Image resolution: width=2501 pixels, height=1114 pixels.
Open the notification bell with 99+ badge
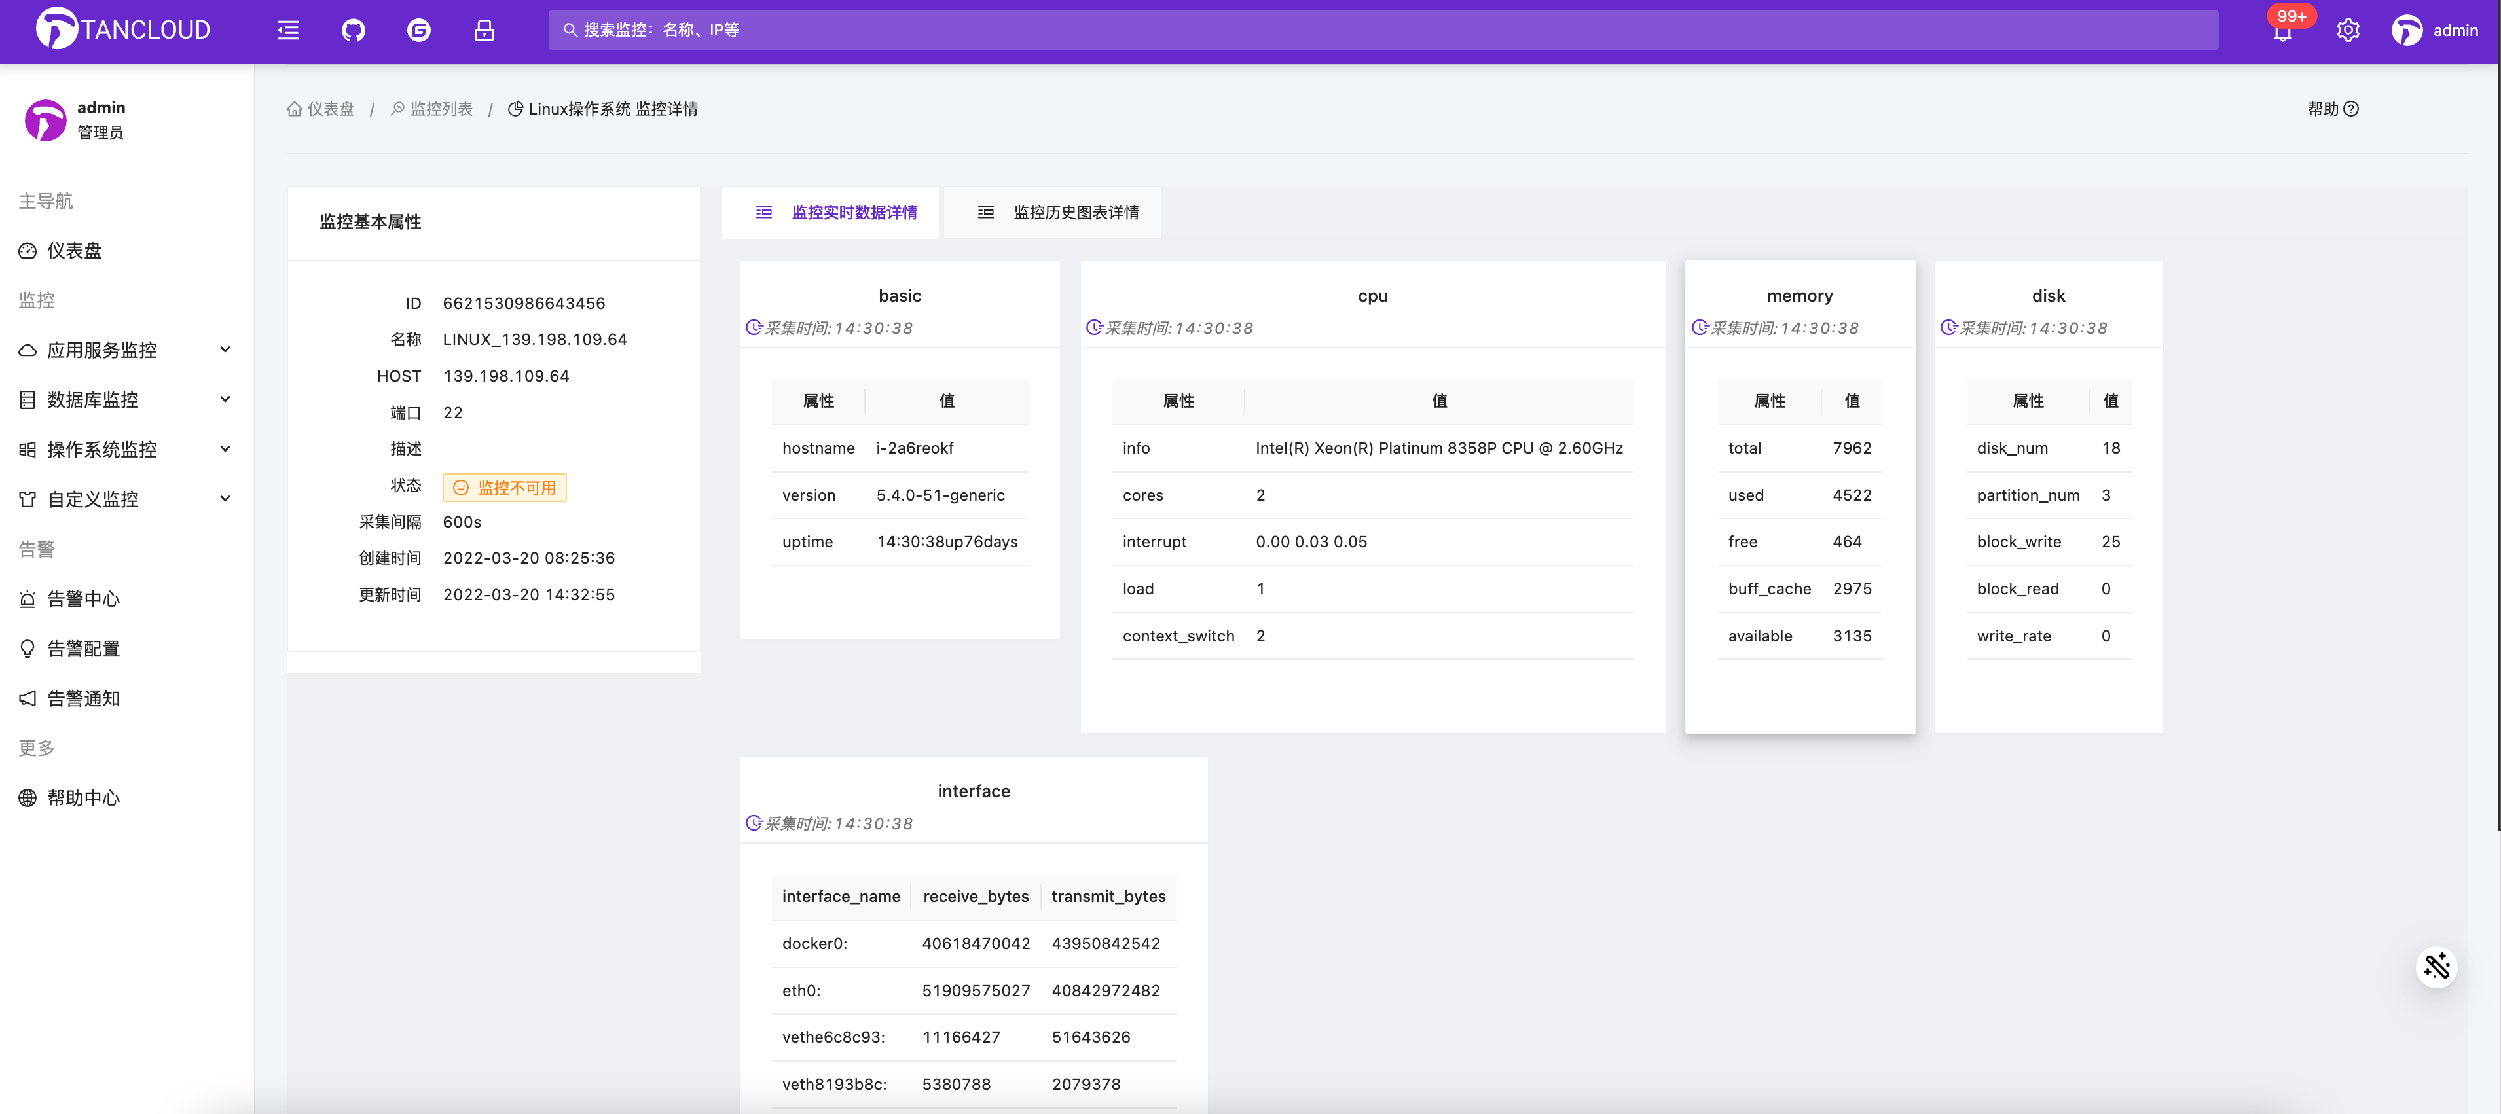click(x=2282, y=31)
